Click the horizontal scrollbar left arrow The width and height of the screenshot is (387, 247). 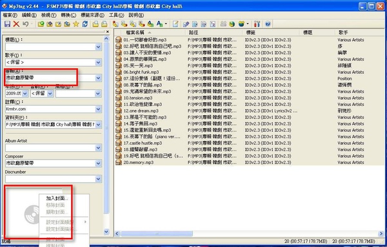click(117, 233)
